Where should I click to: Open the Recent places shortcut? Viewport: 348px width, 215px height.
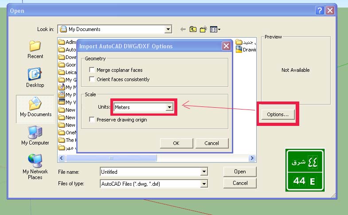(x=35, y=49)
